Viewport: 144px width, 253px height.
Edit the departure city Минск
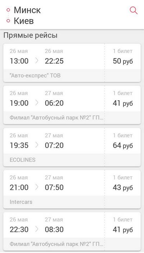coord(27,10)
